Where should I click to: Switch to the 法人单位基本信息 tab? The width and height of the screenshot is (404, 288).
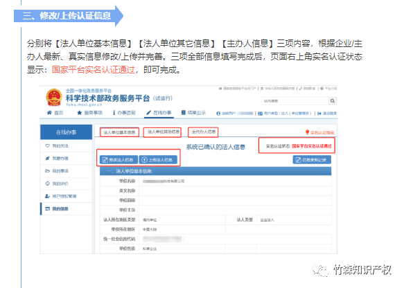click(x=120, y=132)
